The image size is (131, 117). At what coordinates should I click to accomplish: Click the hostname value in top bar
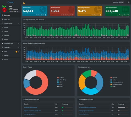click(121, 2)
